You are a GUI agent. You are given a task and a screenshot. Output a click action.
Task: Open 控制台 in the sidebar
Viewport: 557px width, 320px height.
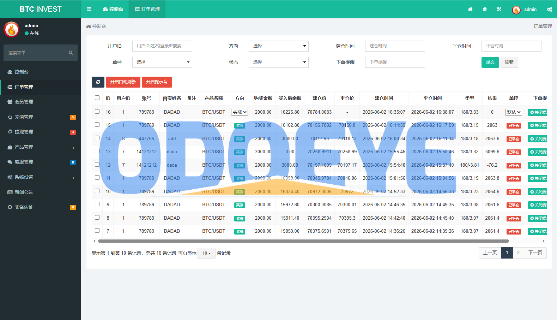41,72
